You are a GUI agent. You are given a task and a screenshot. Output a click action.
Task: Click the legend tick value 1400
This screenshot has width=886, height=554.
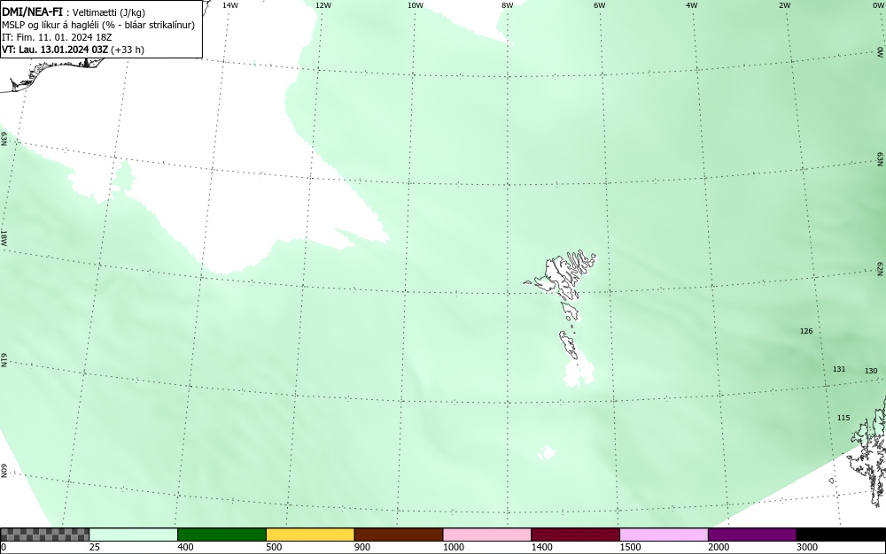click(541, 547)
